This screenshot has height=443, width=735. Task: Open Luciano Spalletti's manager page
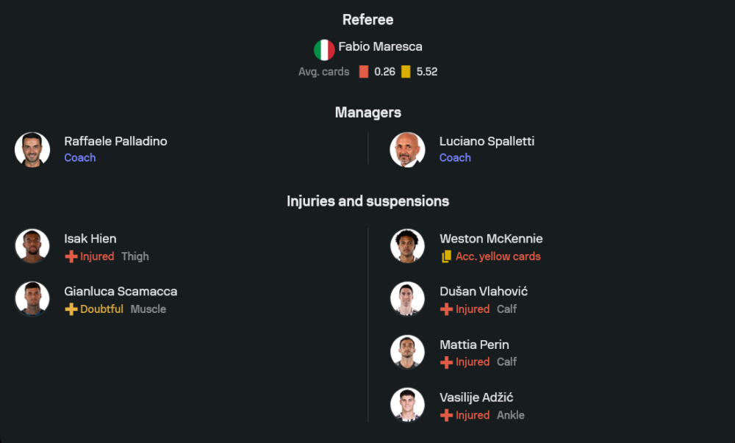(487, 141)
